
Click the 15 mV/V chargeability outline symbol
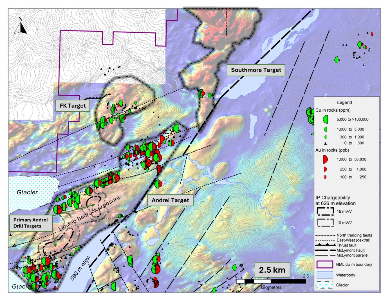[x=325, y=211]
